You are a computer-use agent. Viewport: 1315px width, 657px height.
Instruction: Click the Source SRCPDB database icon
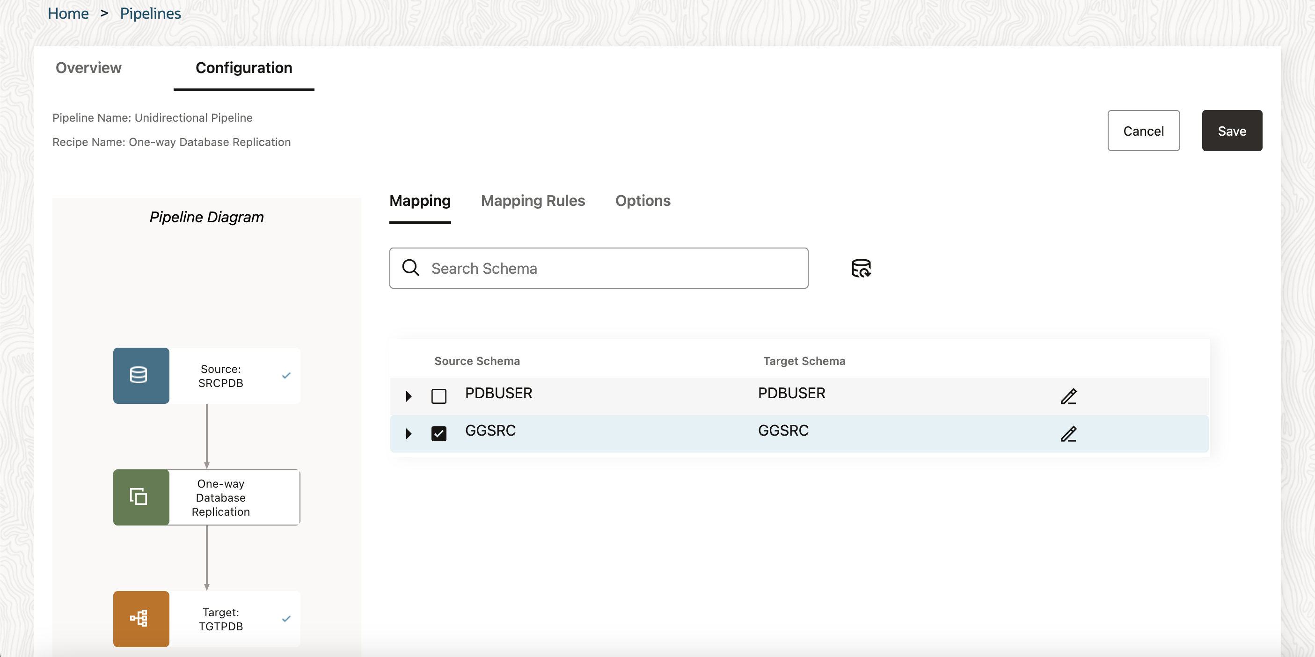tap(140, 375)
